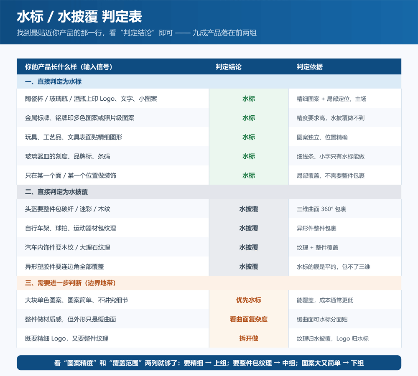418x376 pixels.
Task: Click the bottom summary banner starting 看“图案精度”
Action: [x=209, y=363]
